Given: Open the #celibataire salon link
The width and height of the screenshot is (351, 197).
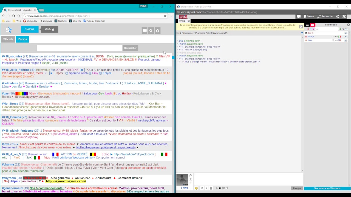Looking at the screenshot, I should click(x=10, y=83).
